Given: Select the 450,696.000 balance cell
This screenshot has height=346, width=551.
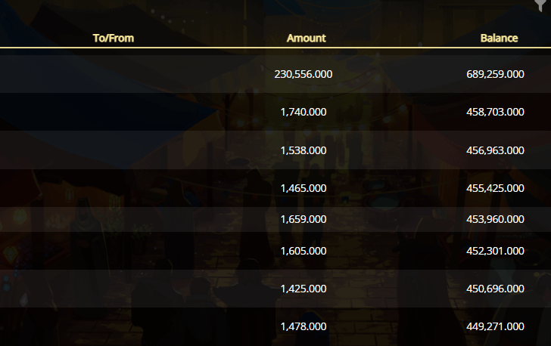Looking at the screenshot, I should [495, 289].
